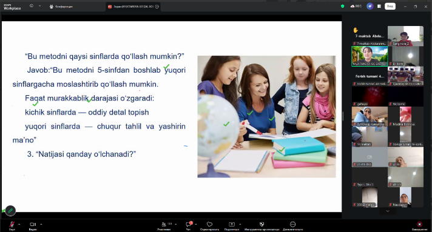Select the Madina Botirova video tile
432x232 pixels.
[x=405, y=116]
